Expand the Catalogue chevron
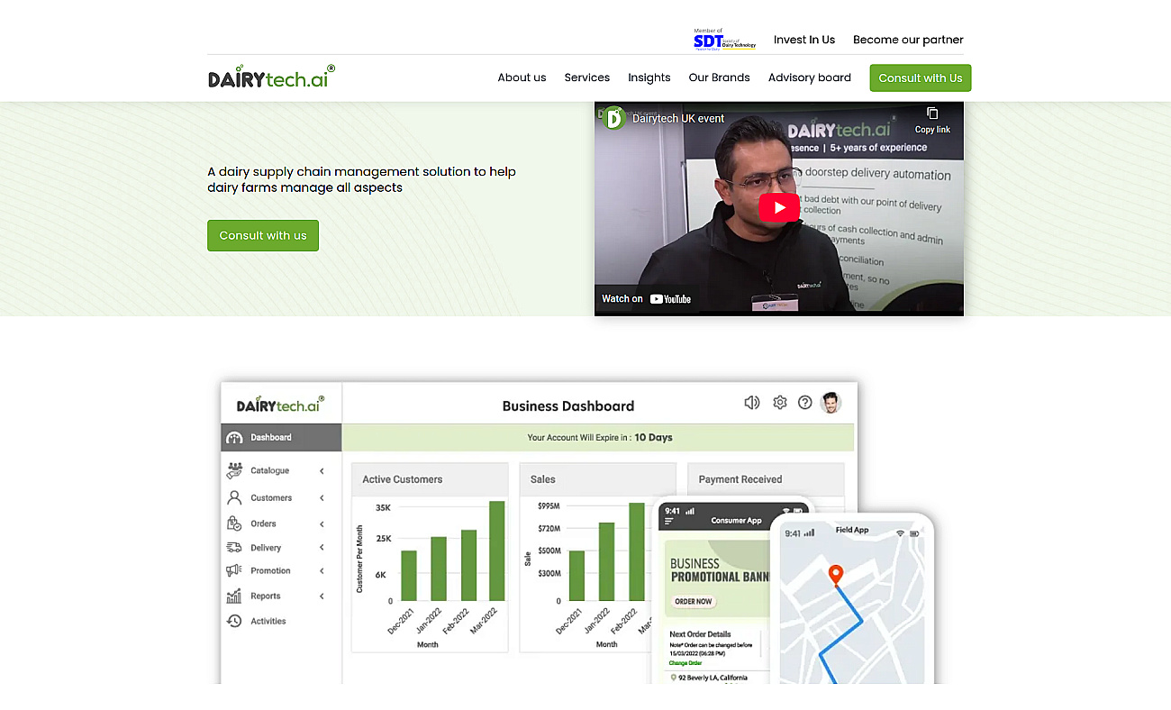This screenshot has width=1171, height=710. [x=322, y=471]
